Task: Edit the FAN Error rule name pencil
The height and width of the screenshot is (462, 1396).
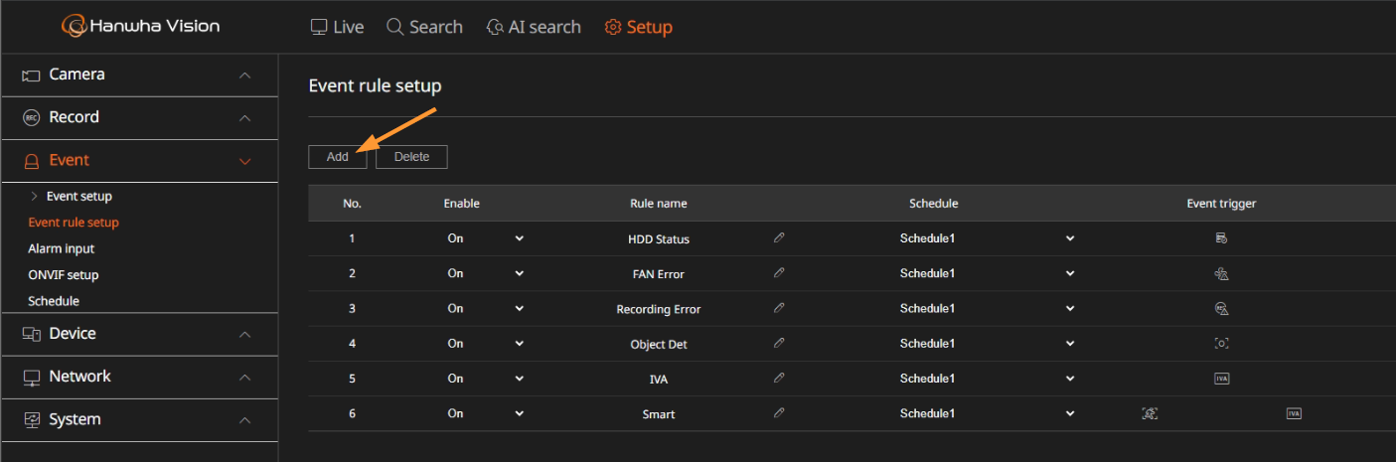Action: tap(779, 273)
